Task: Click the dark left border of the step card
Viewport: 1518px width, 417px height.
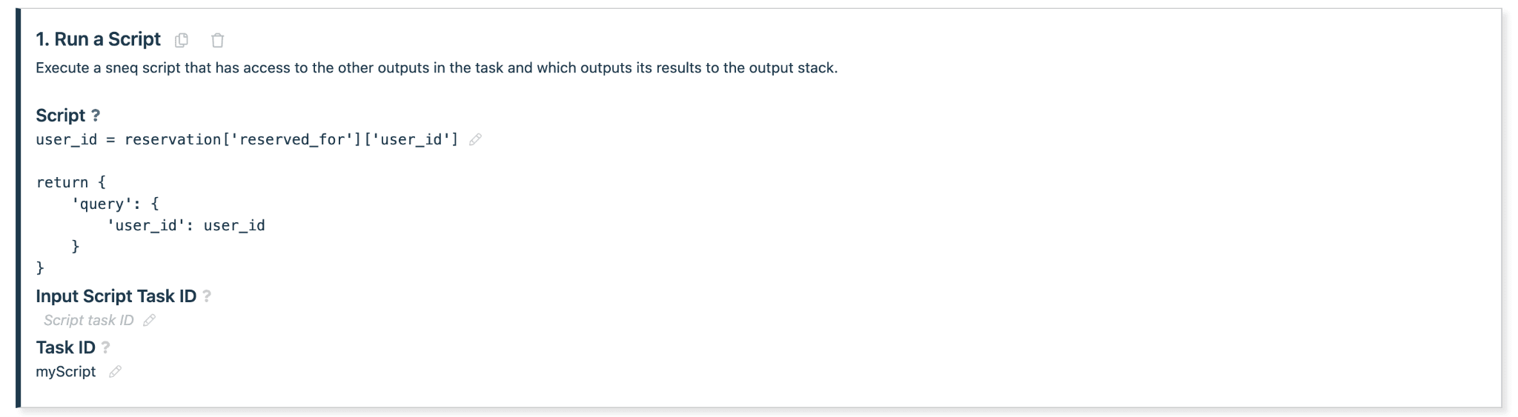Action: tap(18, 208)
